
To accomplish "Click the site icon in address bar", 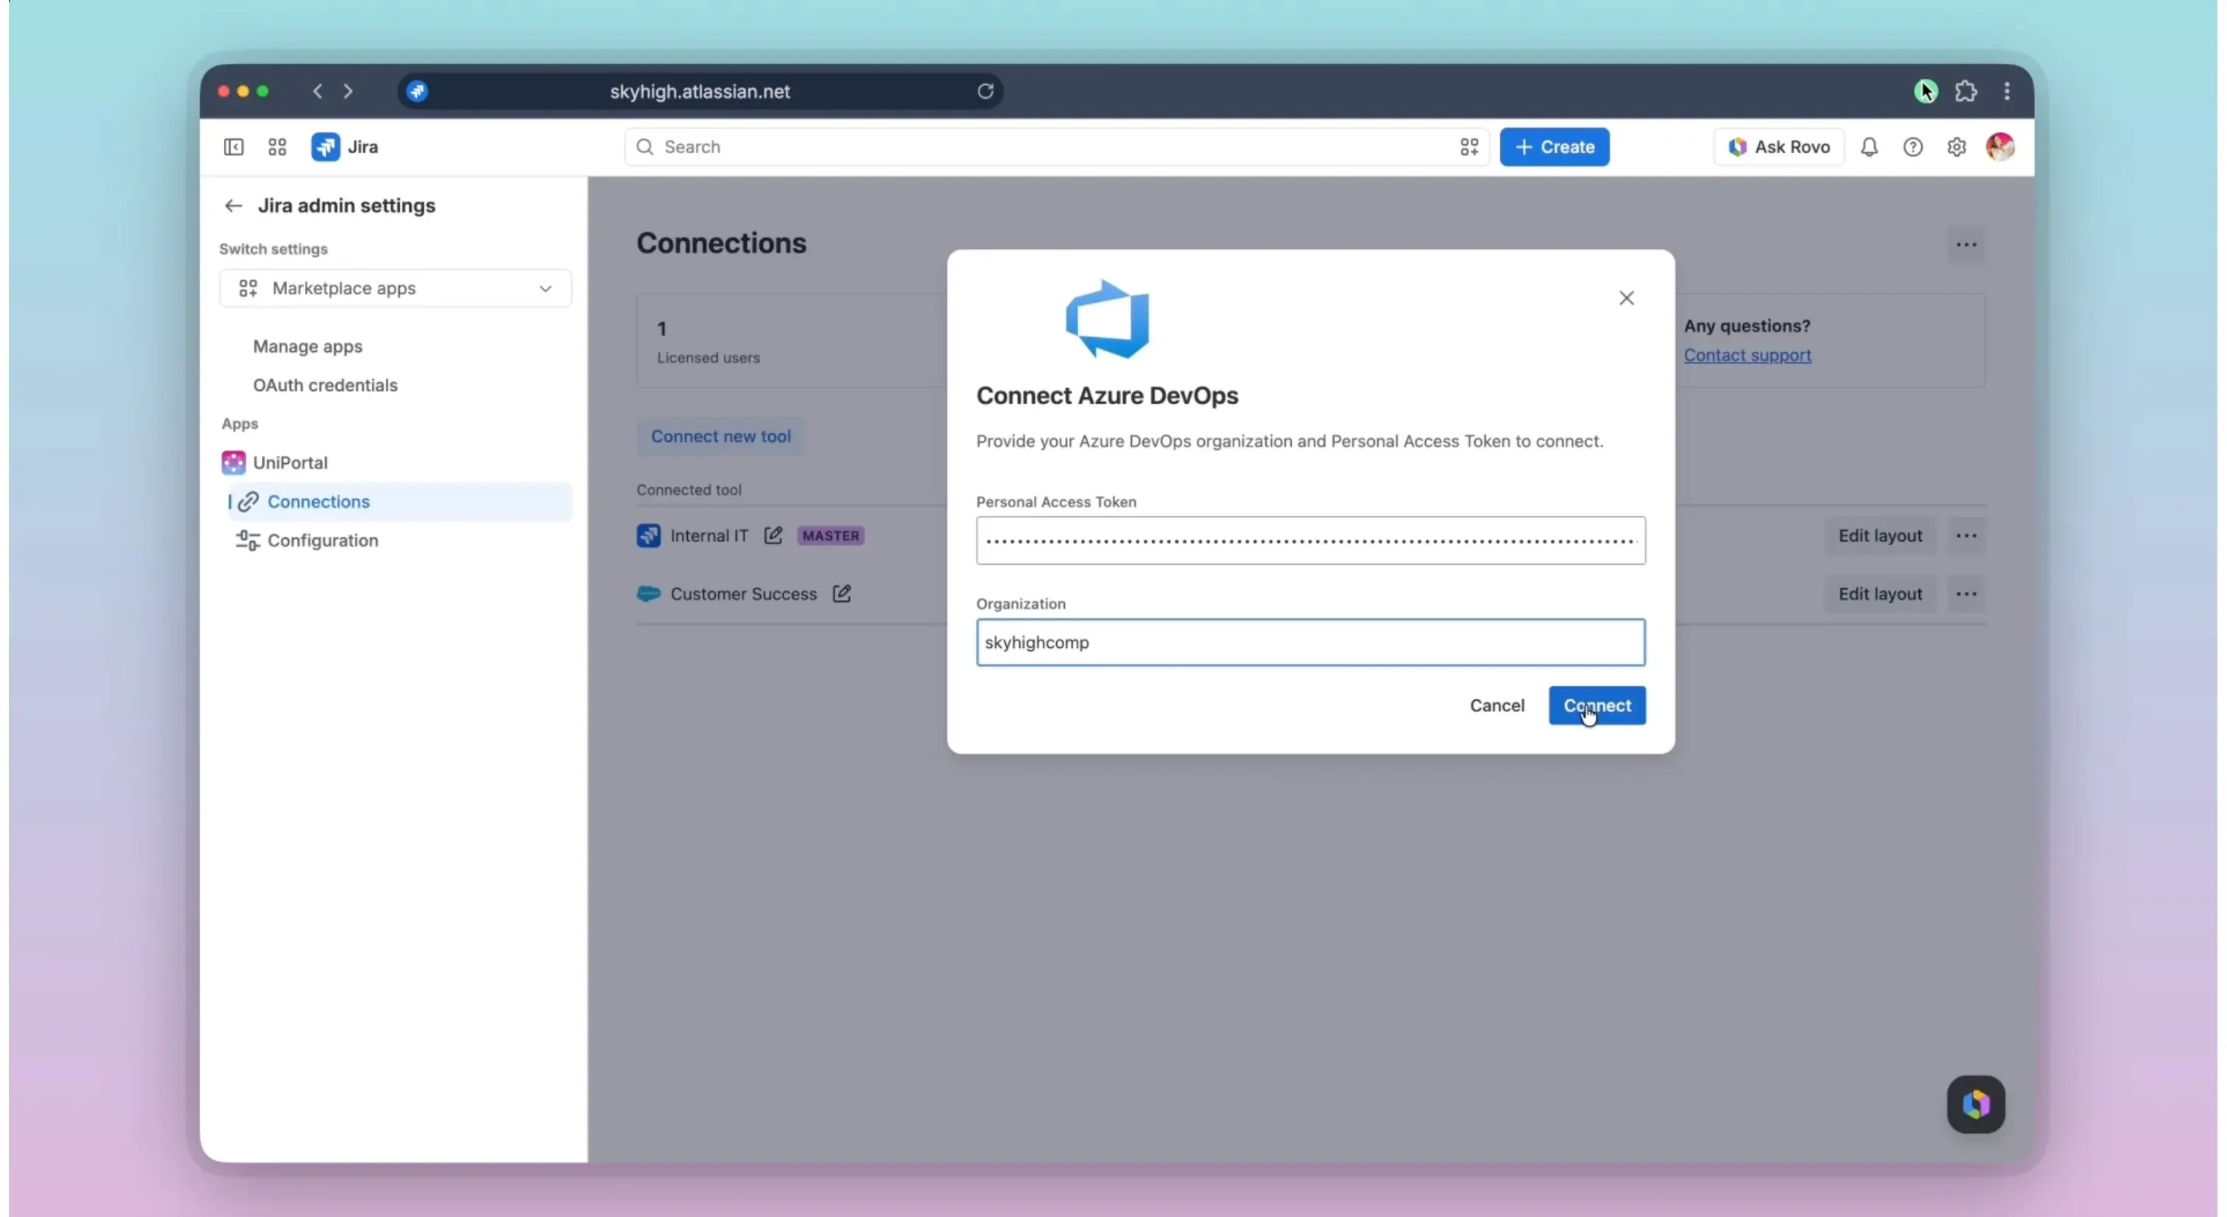I will (417, 91).
